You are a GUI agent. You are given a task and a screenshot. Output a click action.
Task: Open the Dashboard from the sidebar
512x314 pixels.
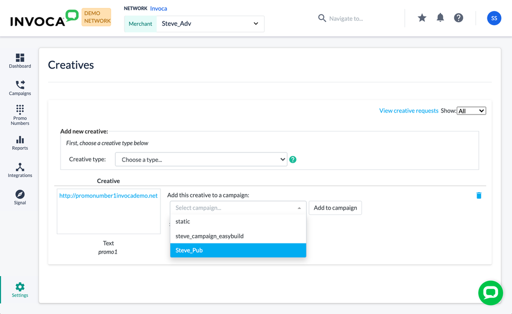[x=20, y=61]
